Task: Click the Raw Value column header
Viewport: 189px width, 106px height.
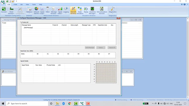Action: [x=39, y=65]
